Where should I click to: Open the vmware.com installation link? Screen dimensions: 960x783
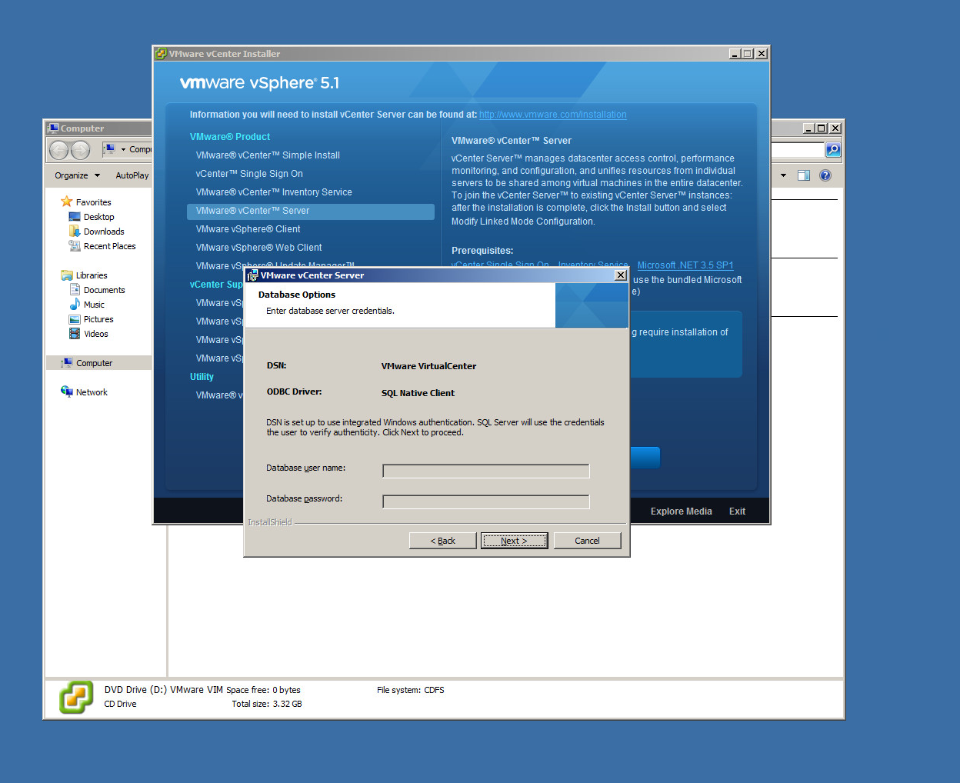552,115
